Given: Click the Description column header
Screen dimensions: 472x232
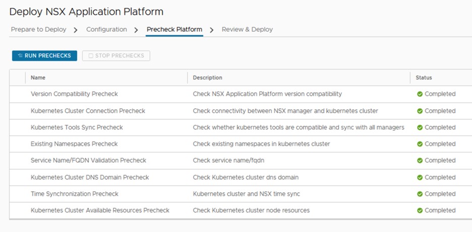Looking at the screenshot, I should tap(207, 78).
